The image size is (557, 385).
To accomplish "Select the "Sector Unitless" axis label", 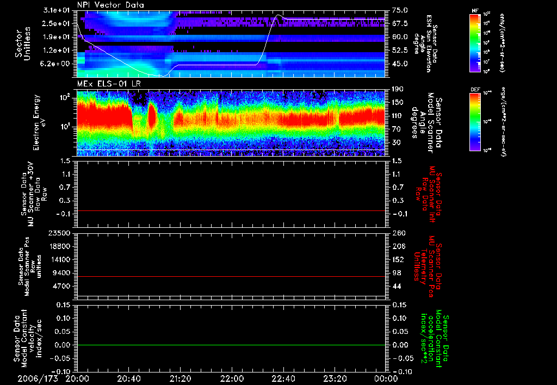I will click(x=23, y=44).
